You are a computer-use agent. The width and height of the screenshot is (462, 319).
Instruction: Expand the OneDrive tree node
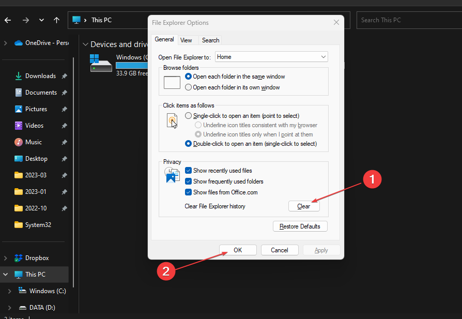tap(6, 43)
